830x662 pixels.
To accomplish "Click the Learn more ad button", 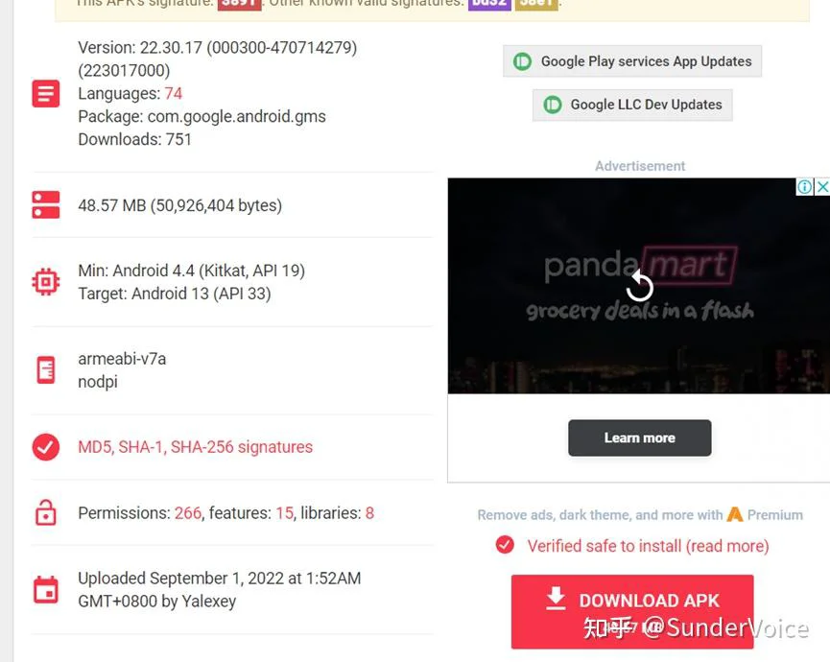I will [x=639, y=437].
